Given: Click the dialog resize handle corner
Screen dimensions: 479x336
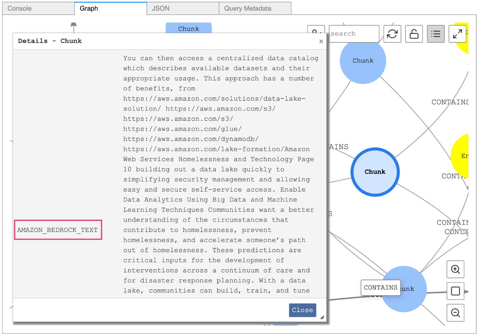Looking at the screenshot, I should click(322, 317).
